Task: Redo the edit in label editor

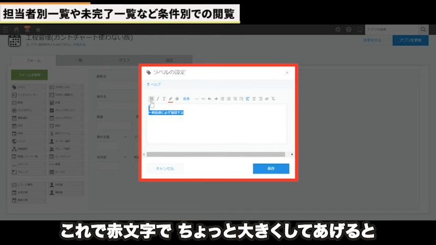Action: 216,99
